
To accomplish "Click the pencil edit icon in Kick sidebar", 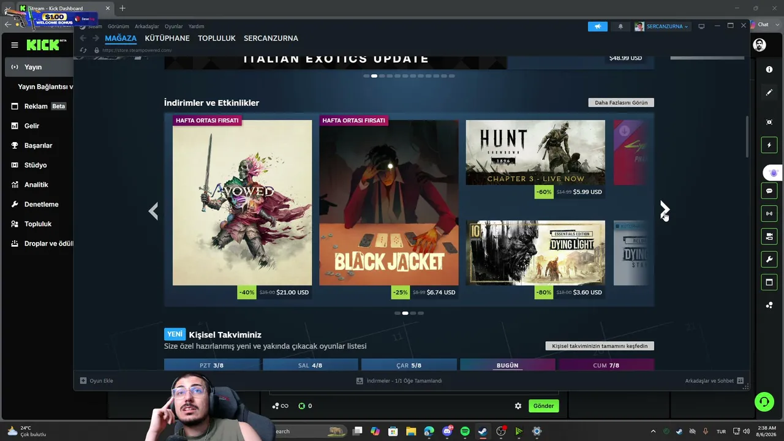I will point(769,92).
